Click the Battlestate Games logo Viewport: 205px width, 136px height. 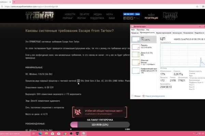[x=170, y=16]
